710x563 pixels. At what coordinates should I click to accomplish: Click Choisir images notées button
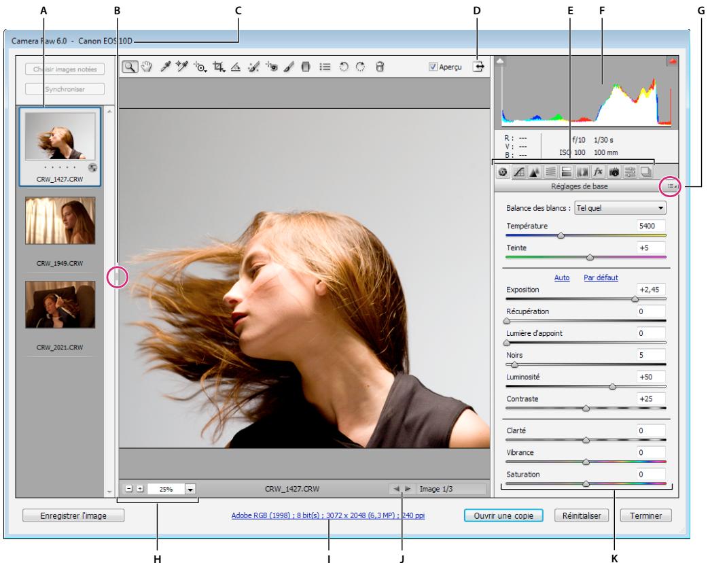[x=65, y=69]
